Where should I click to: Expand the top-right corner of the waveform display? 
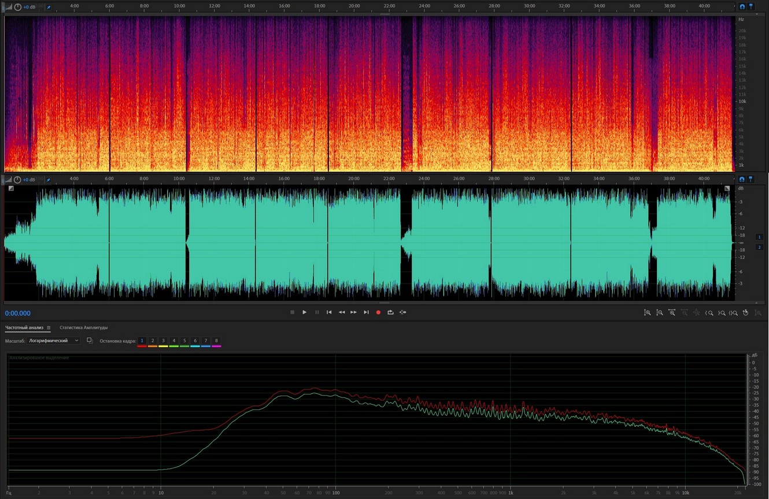coord(727,188)
